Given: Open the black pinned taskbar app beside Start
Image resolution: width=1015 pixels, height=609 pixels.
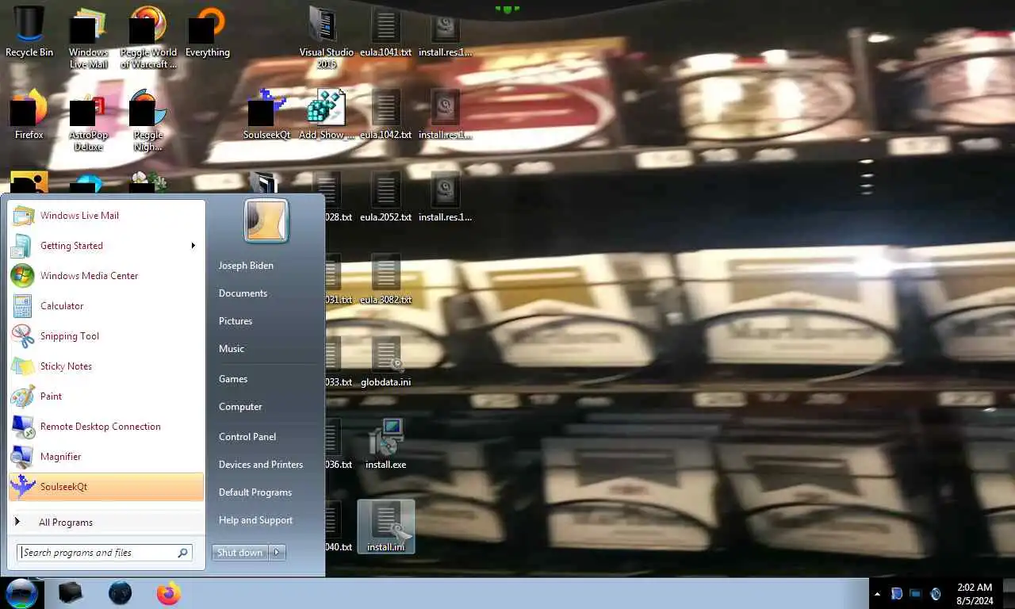Looking at the screenshot, I should click(x=71, y=593).
